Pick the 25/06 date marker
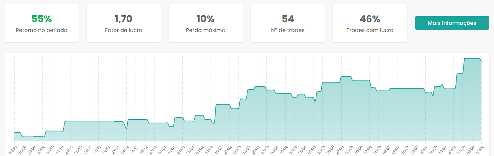This screenshot has width=494, height=156. click(x=377, y=150)
